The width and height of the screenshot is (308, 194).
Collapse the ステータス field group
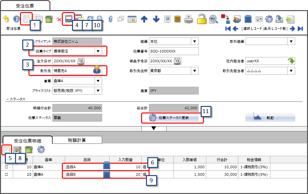pos(16,99)
